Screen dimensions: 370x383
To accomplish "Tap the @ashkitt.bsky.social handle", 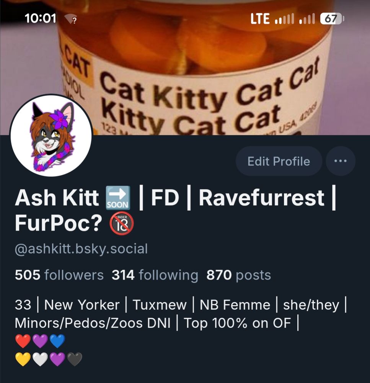I will tap(81, 249).
